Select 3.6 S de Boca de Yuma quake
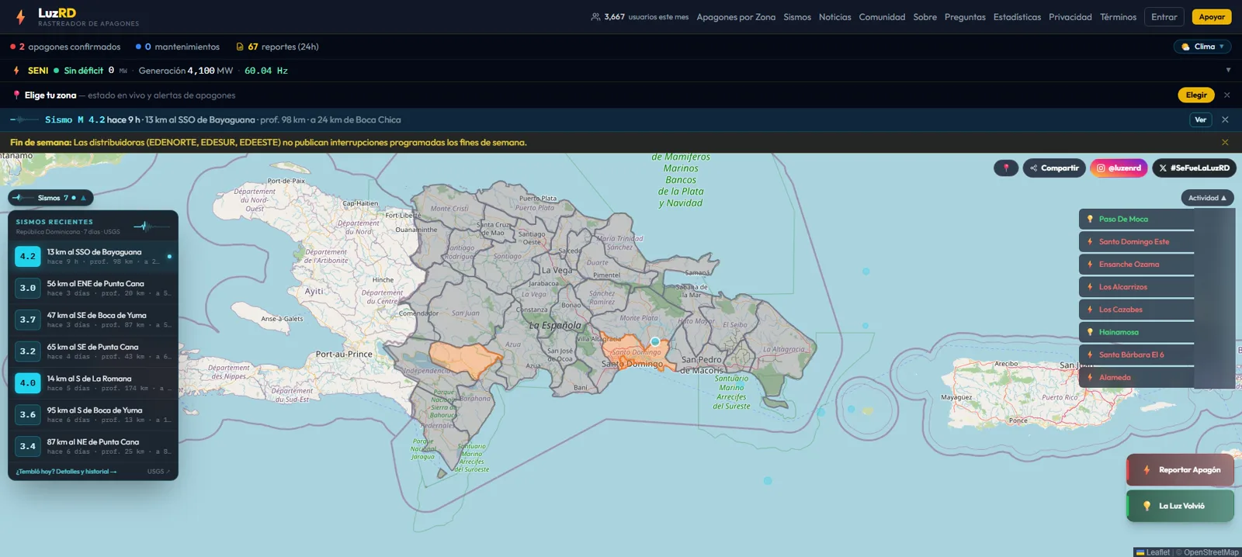1242x557 pixels. click(x=93, y=415)
